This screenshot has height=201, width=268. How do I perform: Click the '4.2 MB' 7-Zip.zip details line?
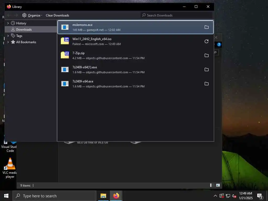click(x=108, y=58)
